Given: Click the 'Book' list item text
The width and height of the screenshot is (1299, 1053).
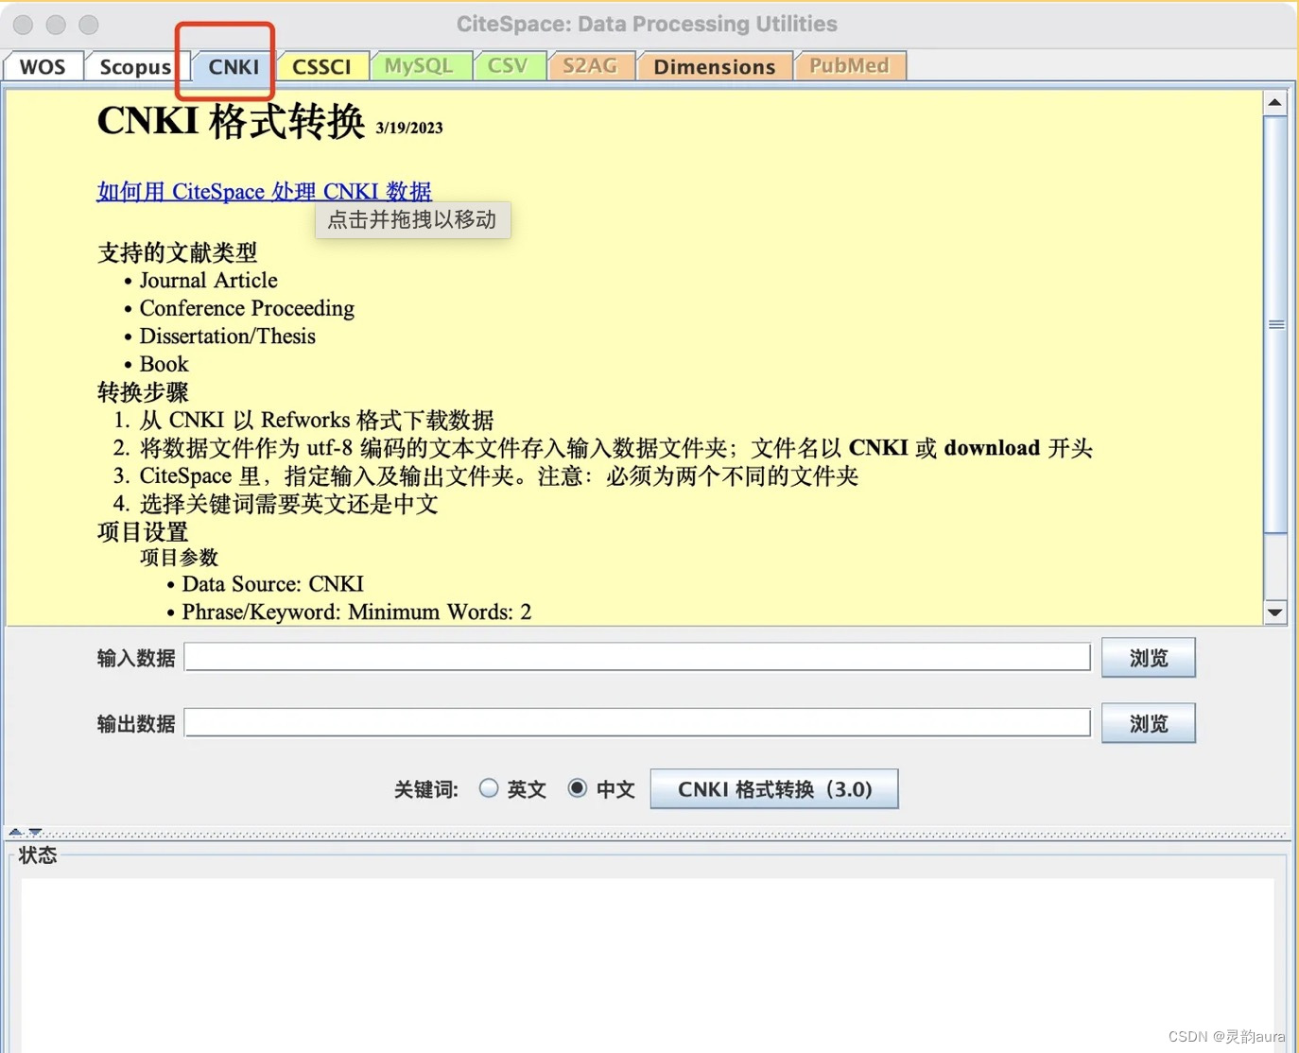Looking at the screenshot, I should point(164,365).
